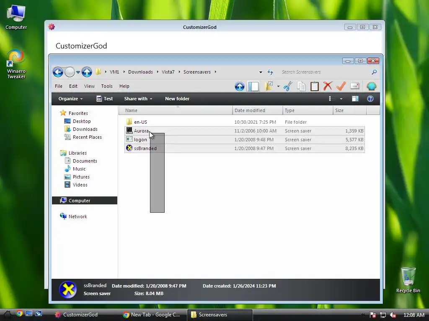
Task: Sort by Date modified column header
Action: (257, 110)
